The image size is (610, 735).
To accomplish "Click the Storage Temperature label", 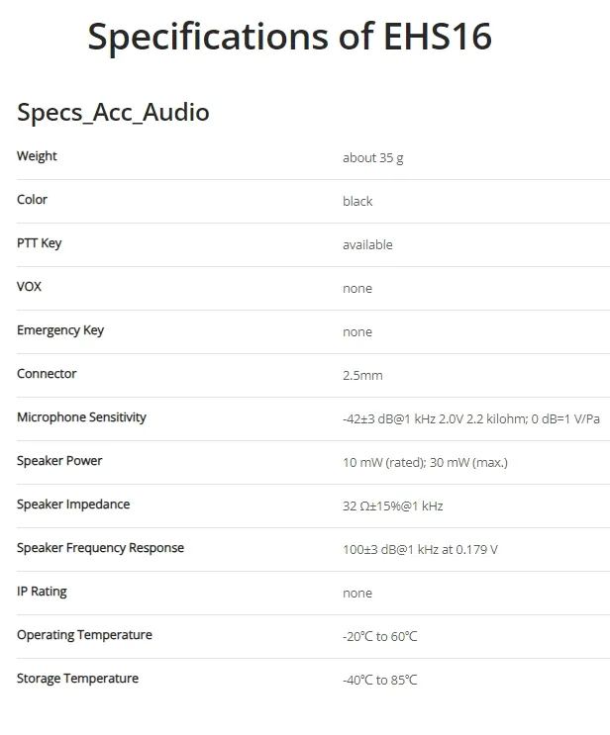I will (x=78, y=679).
